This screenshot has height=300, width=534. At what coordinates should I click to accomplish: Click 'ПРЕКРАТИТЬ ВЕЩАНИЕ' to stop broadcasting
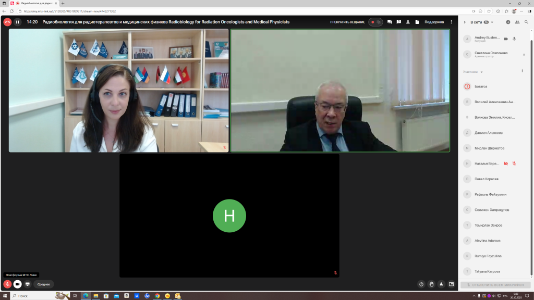(348, 22)
